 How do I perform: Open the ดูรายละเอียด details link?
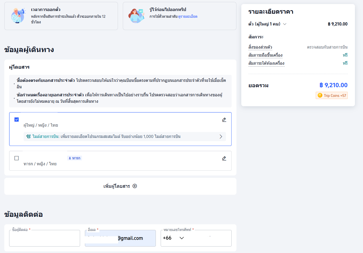coord(188,16)
